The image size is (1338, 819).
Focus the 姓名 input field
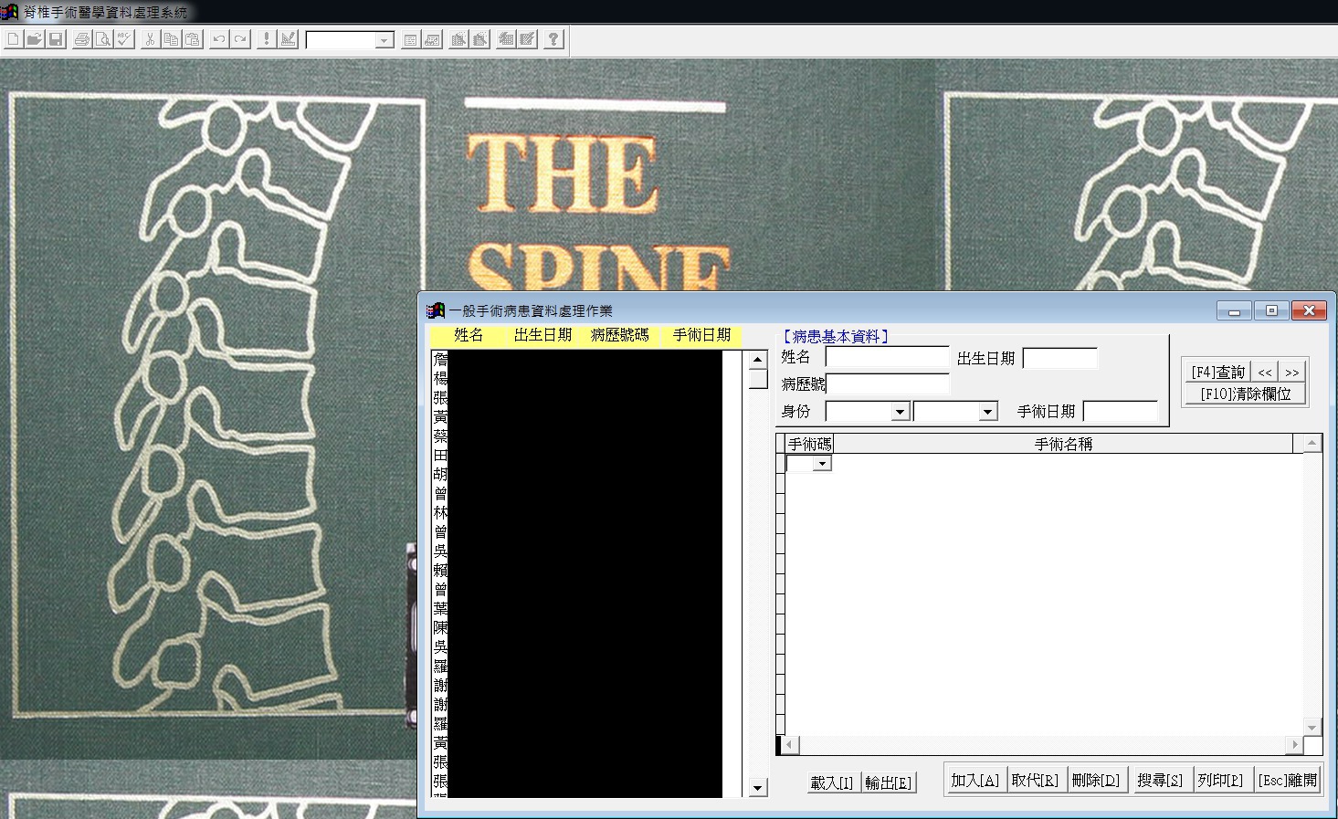pyautogui.click(x=887, y=358)
